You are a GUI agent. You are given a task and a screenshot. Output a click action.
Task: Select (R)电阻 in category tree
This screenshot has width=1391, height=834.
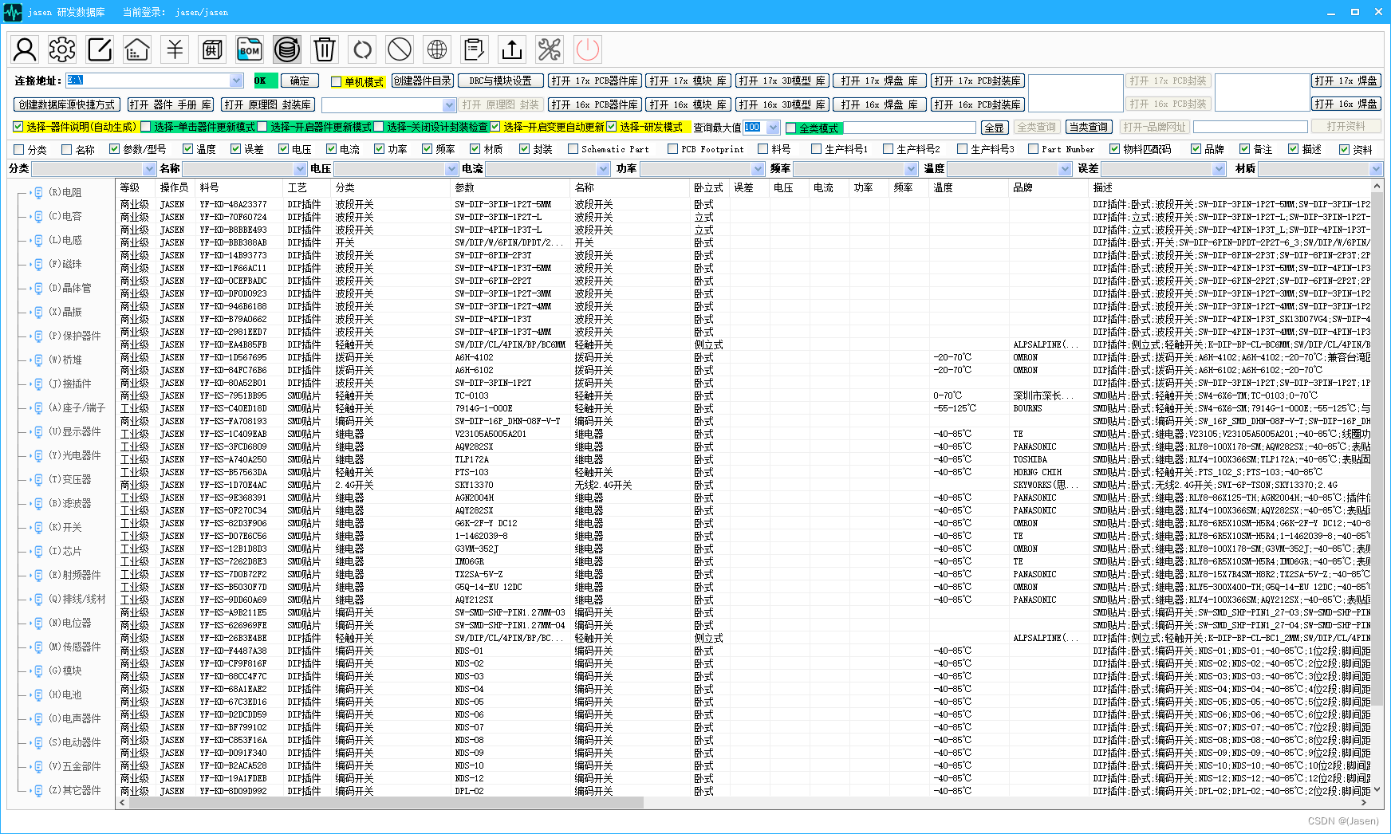65,192
